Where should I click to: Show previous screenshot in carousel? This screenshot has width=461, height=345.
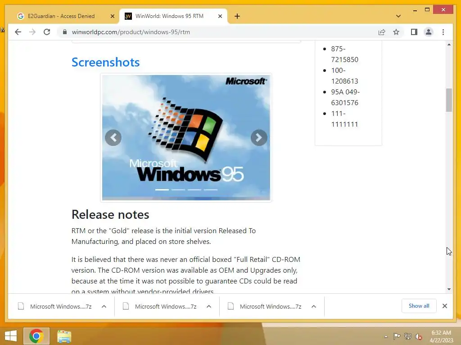(113, 137)
